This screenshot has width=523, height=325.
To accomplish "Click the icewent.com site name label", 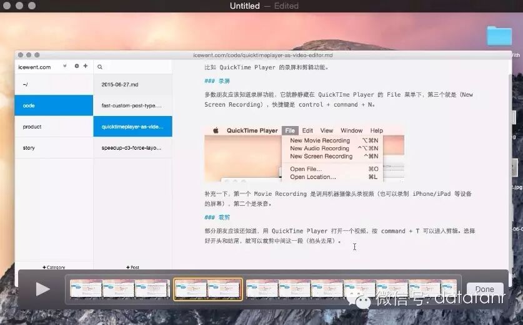I will pyautogui.click(x=34, y=67).
